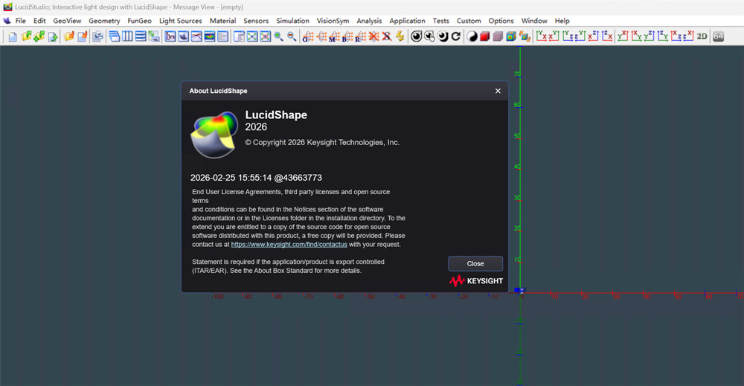The width and height of the screenshot is (744, 386).
Task: Click the Close button in About dialog
Action: tap(475, 264)
